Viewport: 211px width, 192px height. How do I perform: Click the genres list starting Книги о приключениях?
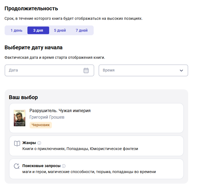(x=80, y=149)
